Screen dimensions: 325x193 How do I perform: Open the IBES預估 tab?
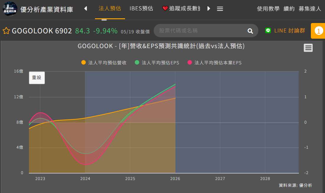pos(141,9)
